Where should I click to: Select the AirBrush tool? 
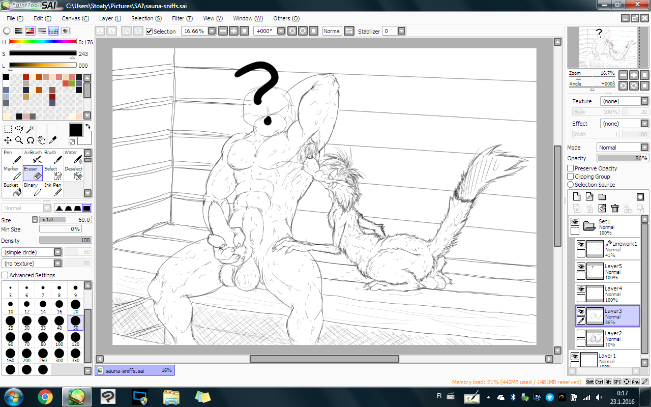(34, 157)
